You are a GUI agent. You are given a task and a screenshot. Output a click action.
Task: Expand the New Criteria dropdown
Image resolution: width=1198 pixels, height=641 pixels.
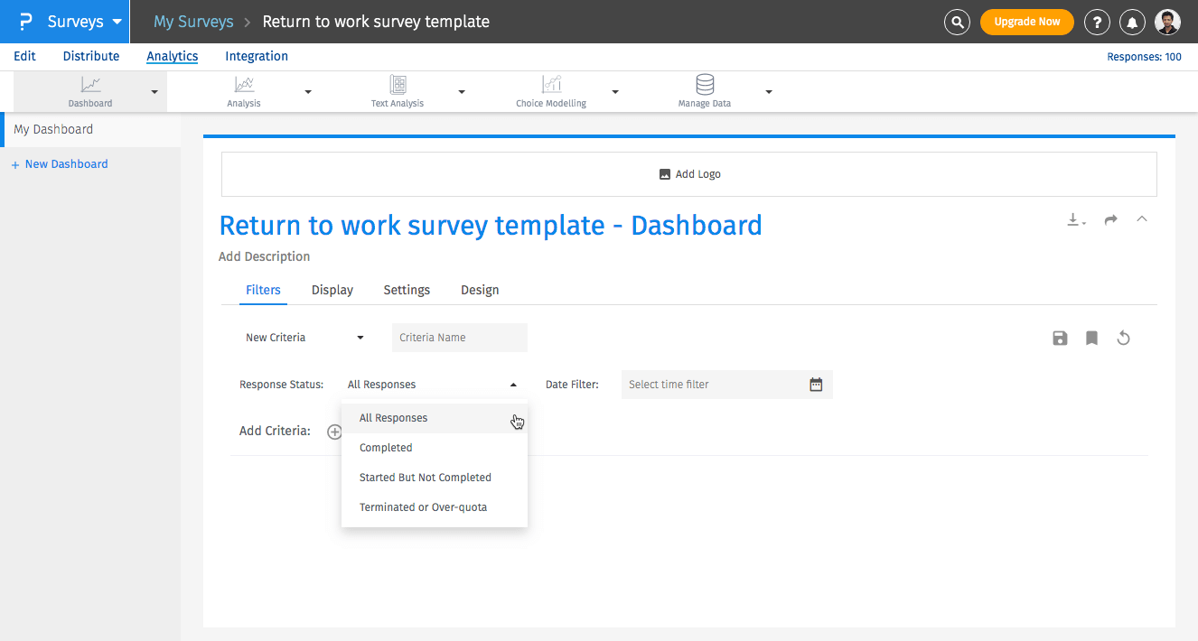point(305,337)
